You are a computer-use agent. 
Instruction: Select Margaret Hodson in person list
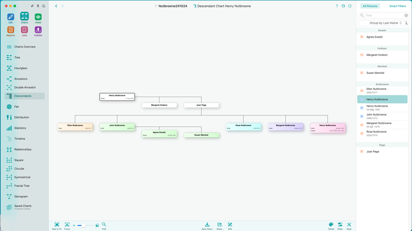point(382,55)
